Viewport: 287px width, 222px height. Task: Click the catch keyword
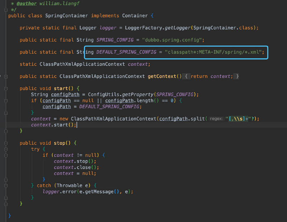coord(44,185)
